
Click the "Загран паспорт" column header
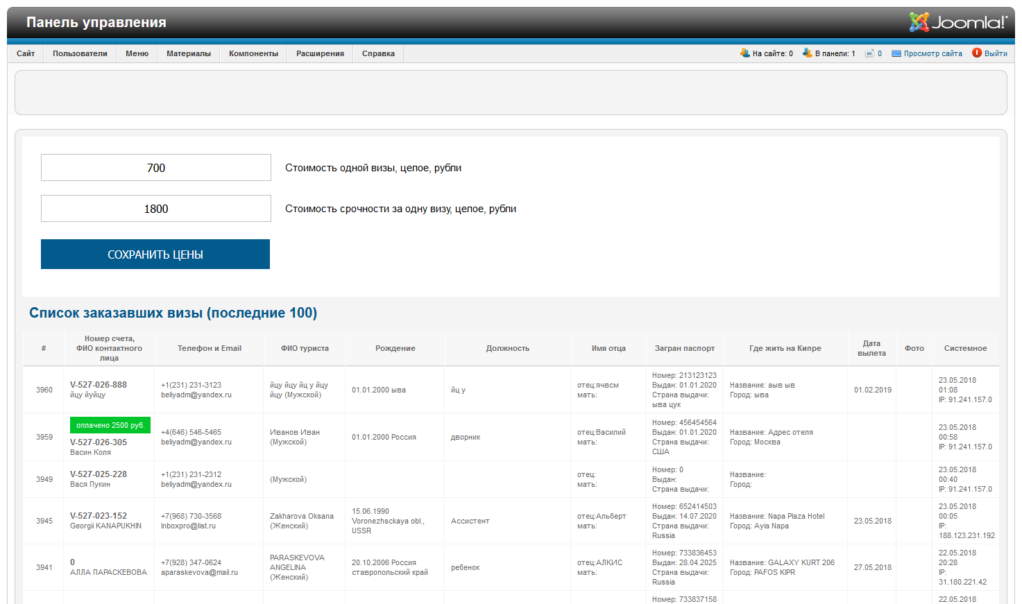(685, 348)
